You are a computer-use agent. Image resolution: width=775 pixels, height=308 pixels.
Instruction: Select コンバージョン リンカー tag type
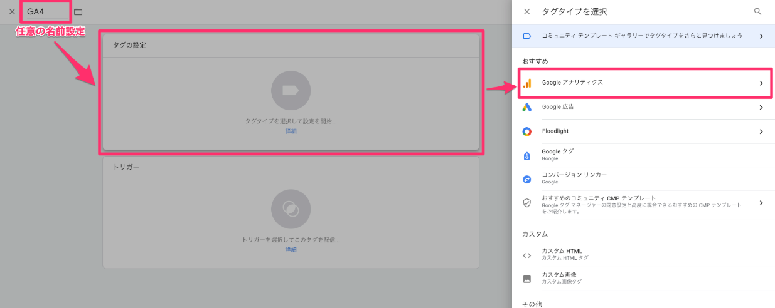[x=643, y=178]
